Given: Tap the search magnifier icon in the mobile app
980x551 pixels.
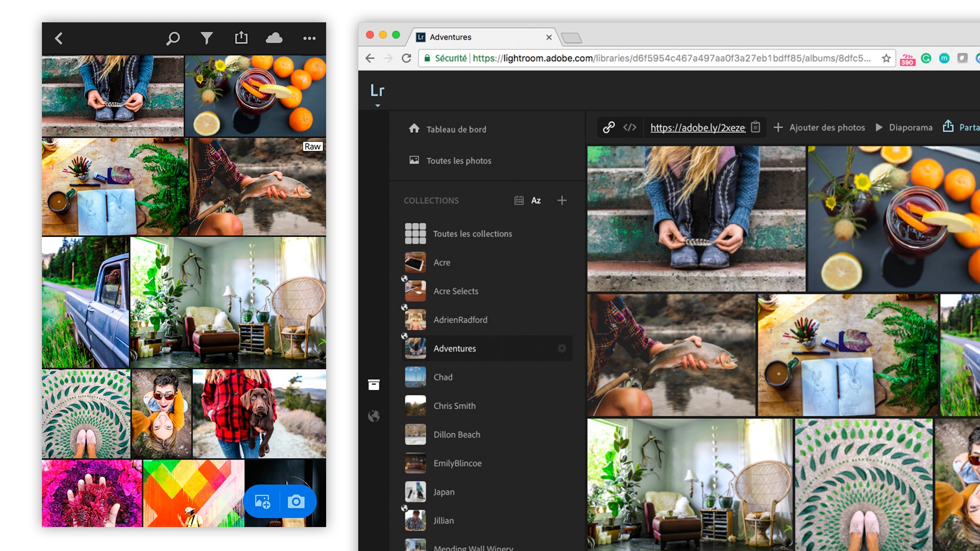Looking at the screenshot, I should [173, 38].
